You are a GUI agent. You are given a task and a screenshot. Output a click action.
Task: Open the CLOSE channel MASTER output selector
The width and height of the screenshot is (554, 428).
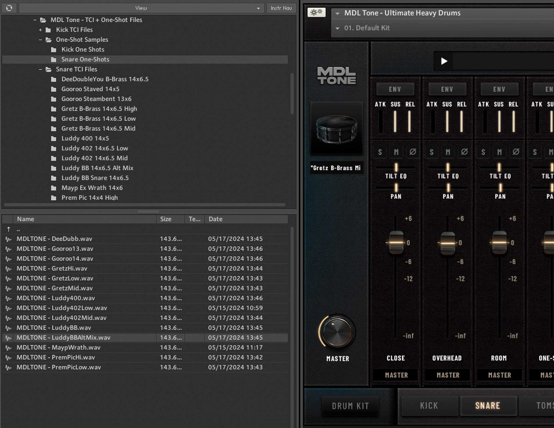396,375
